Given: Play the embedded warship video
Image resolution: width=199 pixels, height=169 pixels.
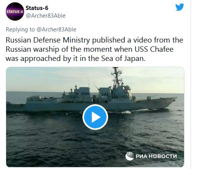Looking at the screenshot, I should (x=95, y=117).
